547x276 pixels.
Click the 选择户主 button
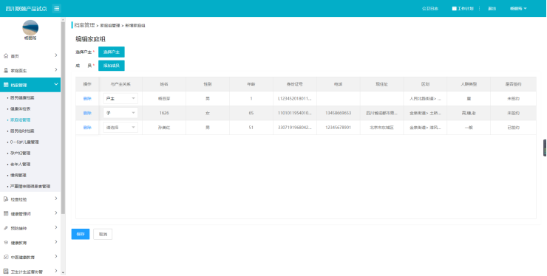pos(112,52)
